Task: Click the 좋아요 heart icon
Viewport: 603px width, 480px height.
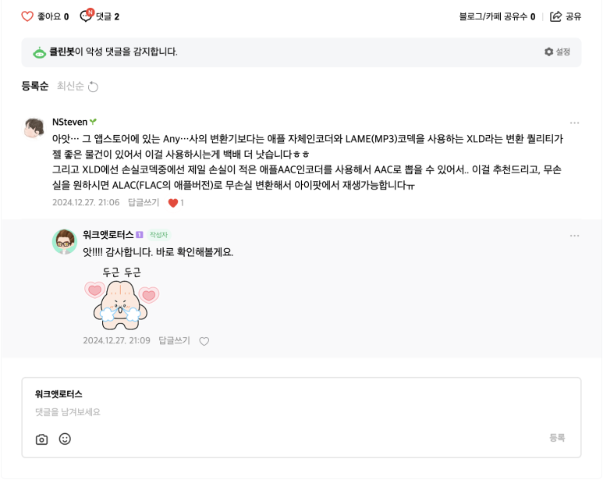Action: click(27, 16)
